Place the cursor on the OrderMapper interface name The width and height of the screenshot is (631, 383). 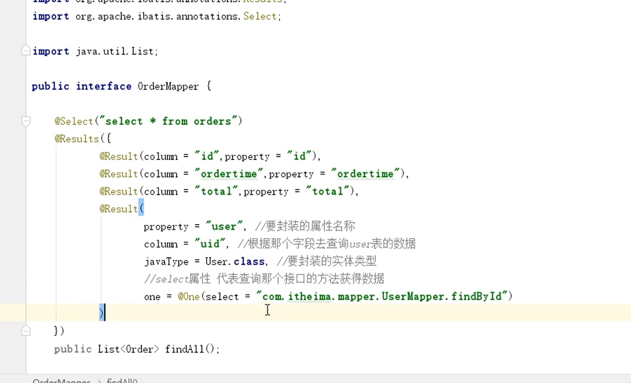168,86
